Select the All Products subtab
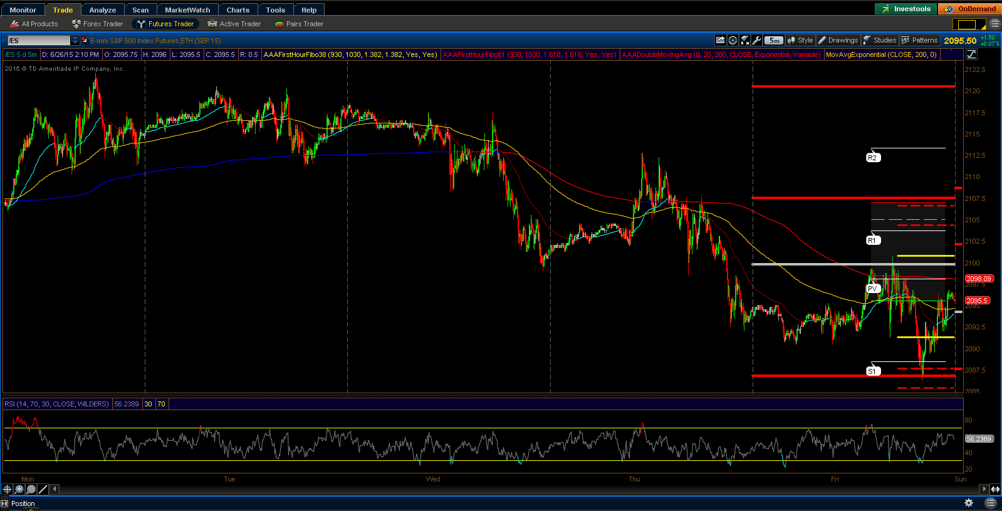1002x511 pixels. coord(34,24)
